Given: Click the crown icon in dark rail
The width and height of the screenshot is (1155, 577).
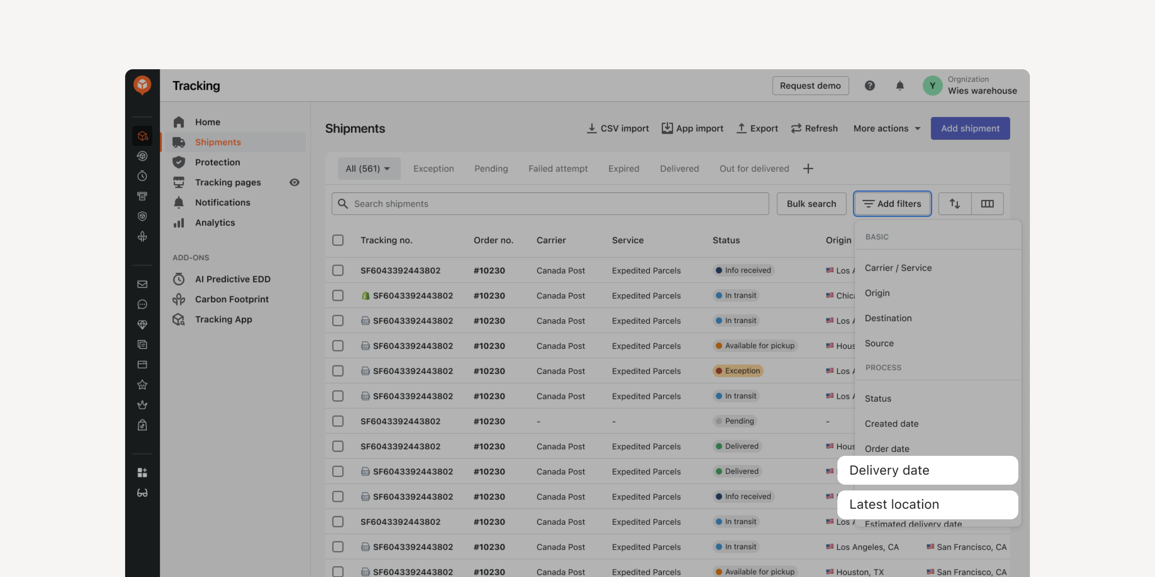Looking at the screenshot, I should coord(142,405).
